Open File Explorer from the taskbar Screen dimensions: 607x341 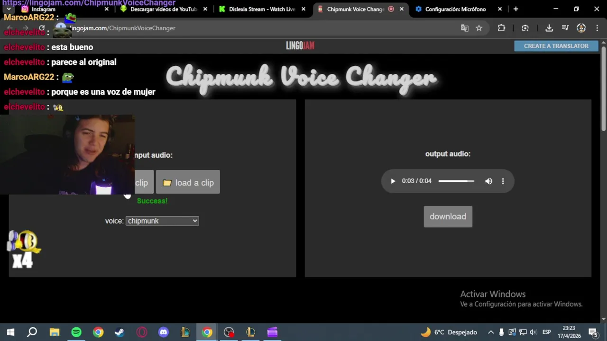pos(55,332)
